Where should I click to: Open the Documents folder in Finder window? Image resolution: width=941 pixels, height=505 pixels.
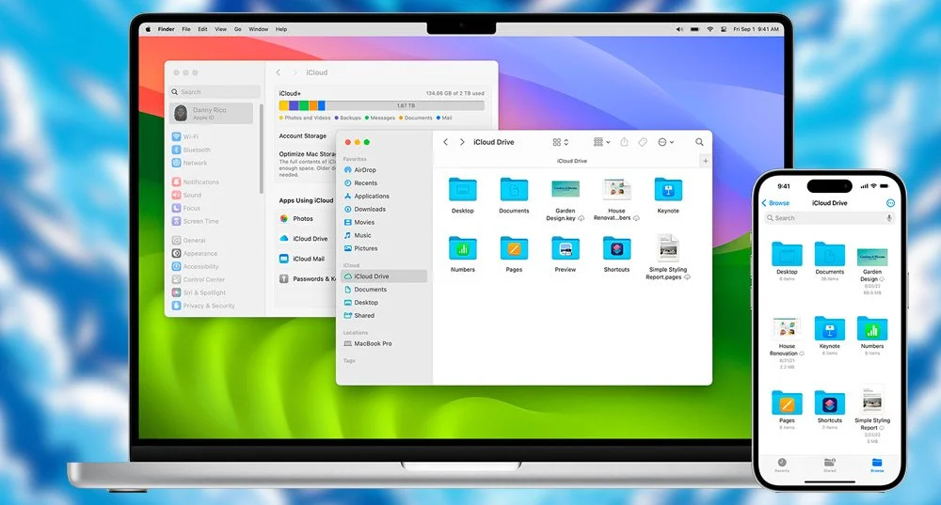tap(514, 190)
